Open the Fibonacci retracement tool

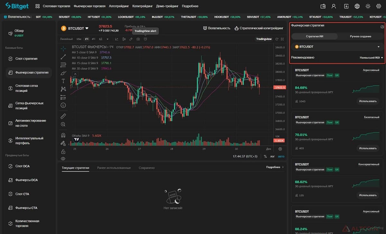click(x=63, y=65)
